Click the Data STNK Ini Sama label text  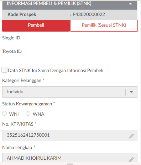(56, 71)
